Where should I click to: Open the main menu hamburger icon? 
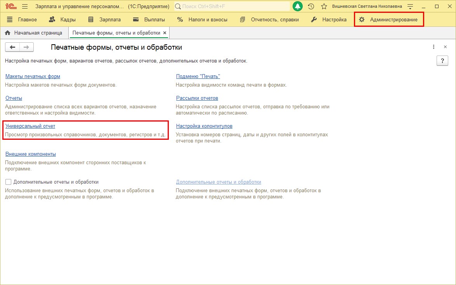click(25, 6)
